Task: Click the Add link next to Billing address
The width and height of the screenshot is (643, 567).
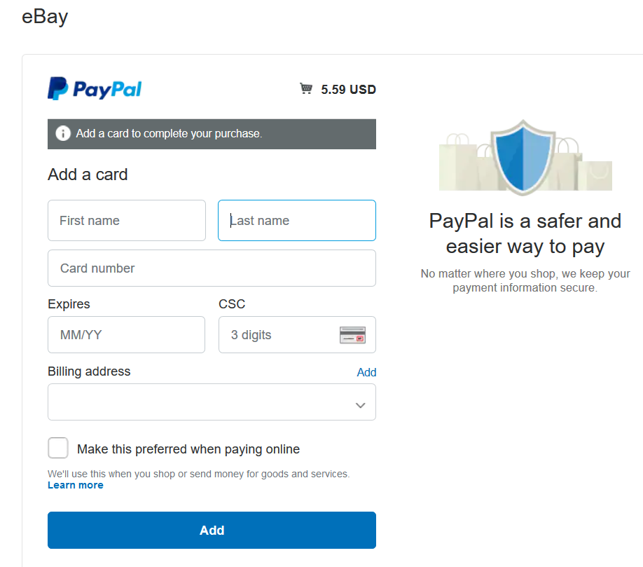Action: pyautogui.click(x=366, y=372)
